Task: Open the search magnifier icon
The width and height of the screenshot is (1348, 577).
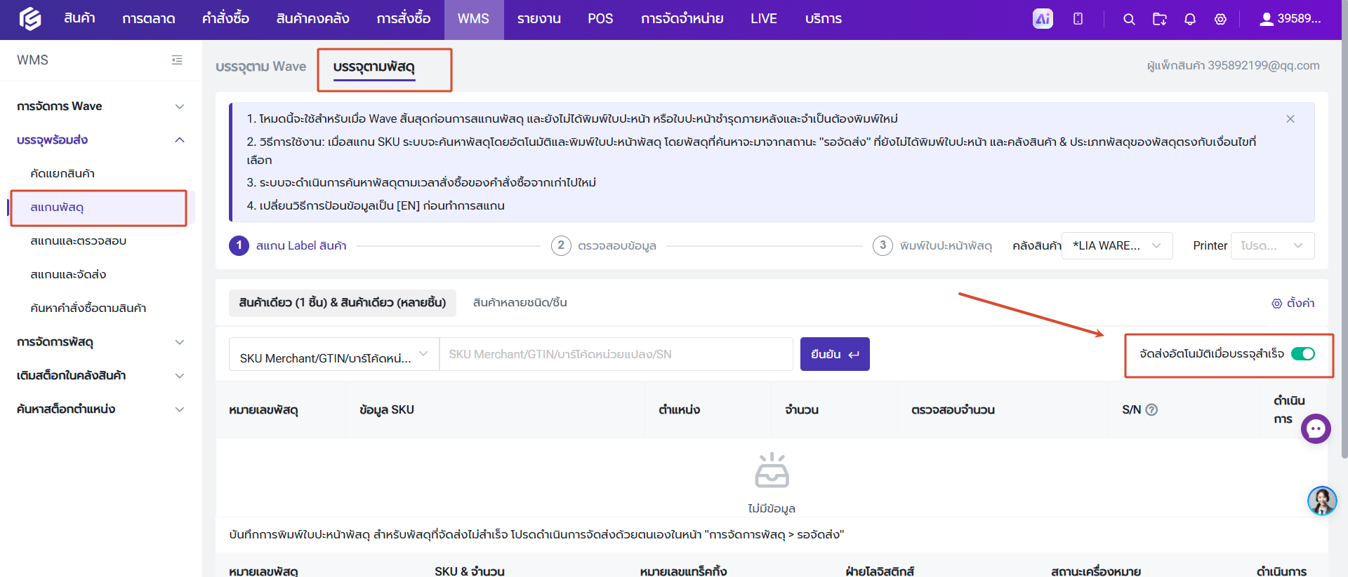Action: tap(1129, 19)
